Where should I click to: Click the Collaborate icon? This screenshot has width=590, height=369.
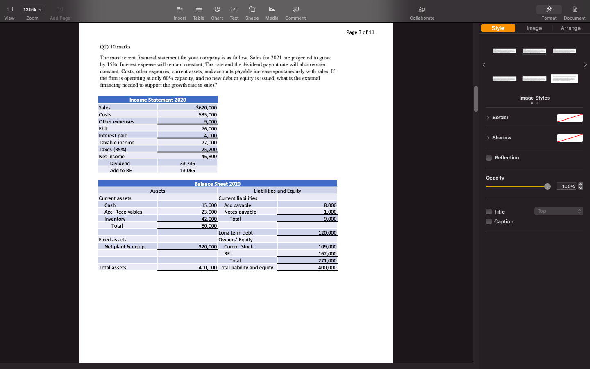point(422,9)
